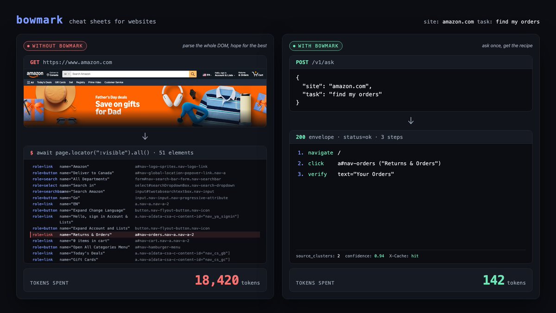Select the row name="Hello, sign in Account & Lists"
Screen dimensions: 556x313
(x=145, y=219)
